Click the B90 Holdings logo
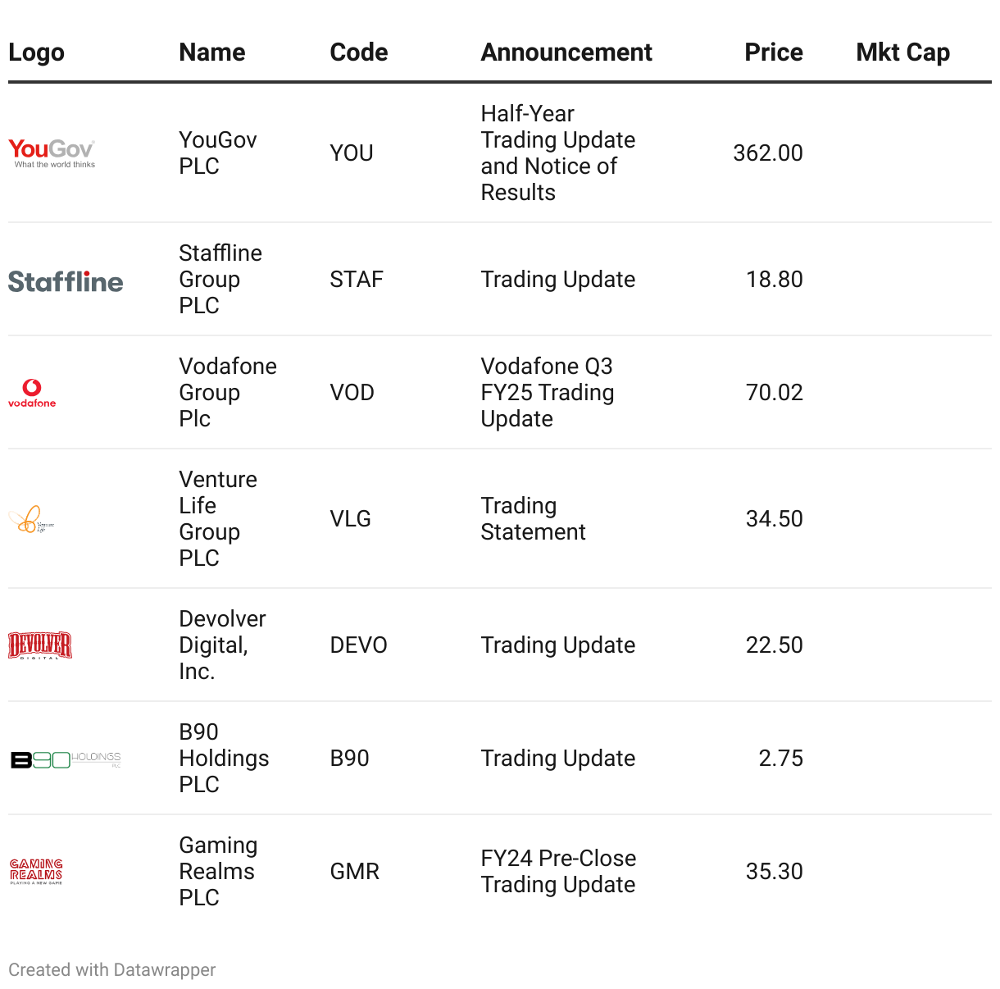Viewport: 1000px width, 989px height. click(x=66, y=759)
